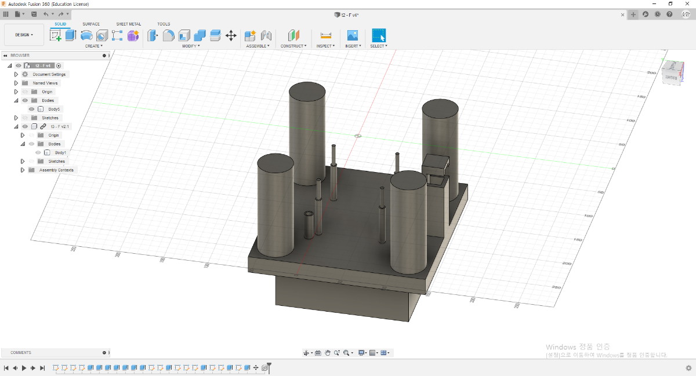696x376 pixels.
Task: Select the Measure tool under Inspect
Action: point(325,35)
